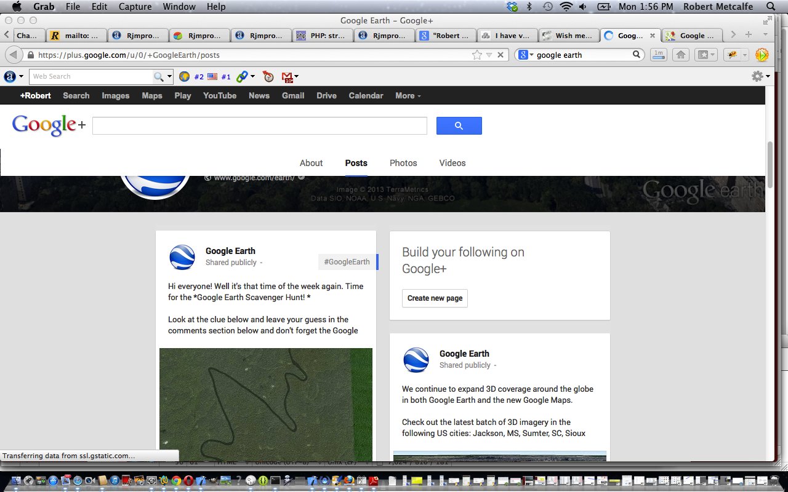The image size is (788, 492).
Task: Click the #GoogleEarth hashtag link
Action: point(347,261)
